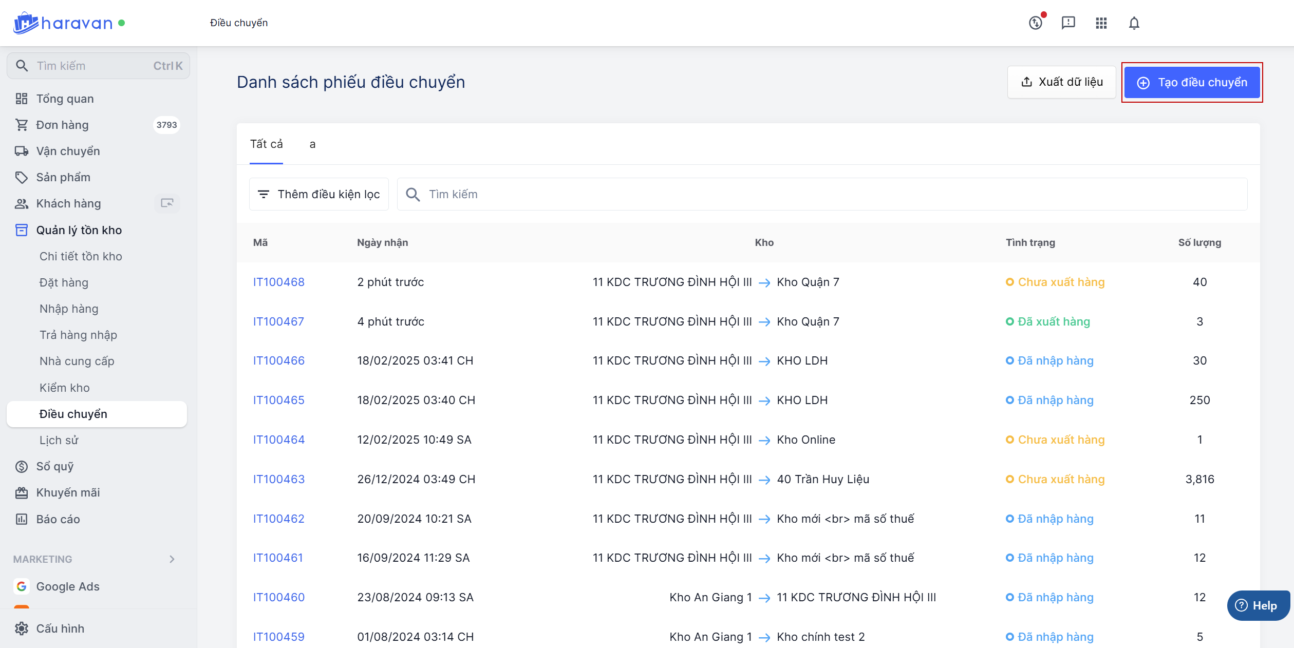Viewport: 1294px width, 648px height.
Task: Collapse Quản lý tồn kho menu
Action: 79,230
